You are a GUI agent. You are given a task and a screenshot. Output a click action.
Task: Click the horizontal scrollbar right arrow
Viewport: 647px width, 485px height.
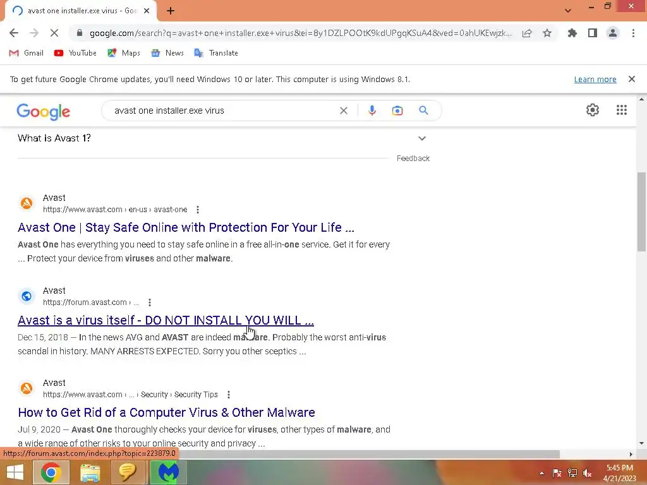pyautogui.click(x=631, y=454)
